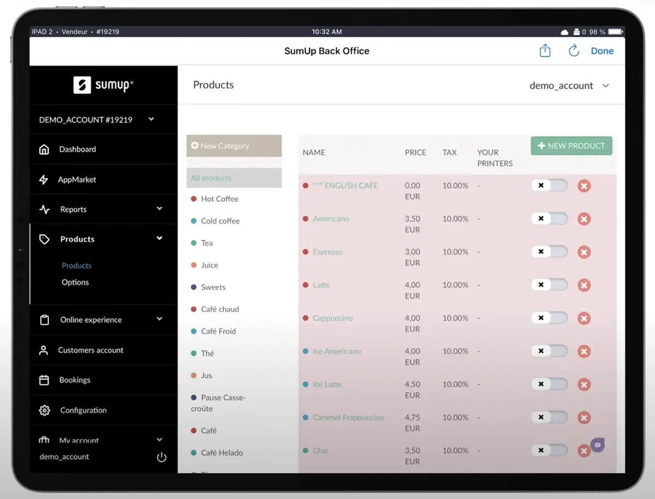Viewport: 655px width, 499px height.
Task: Reload the page with refresh icon
Action: tap(574, 51)
